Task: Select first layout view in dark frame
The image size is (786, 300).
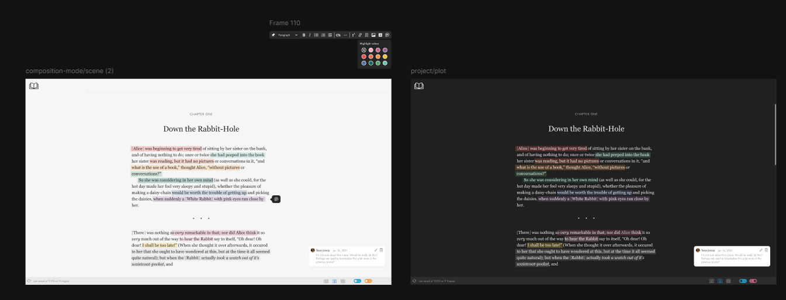Action: click(712, 281)
